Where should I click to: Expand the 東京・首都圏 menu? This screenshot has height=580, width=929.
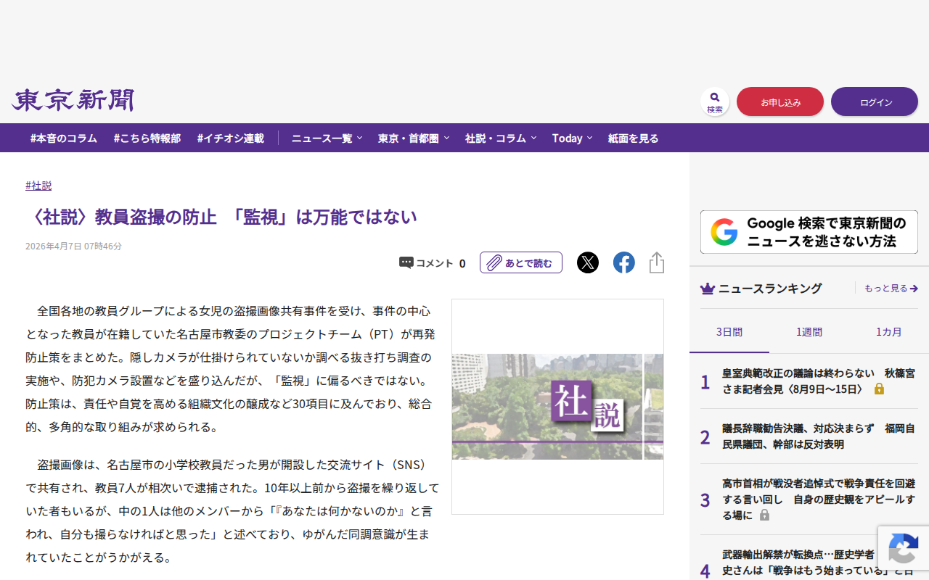click(414, 138)
